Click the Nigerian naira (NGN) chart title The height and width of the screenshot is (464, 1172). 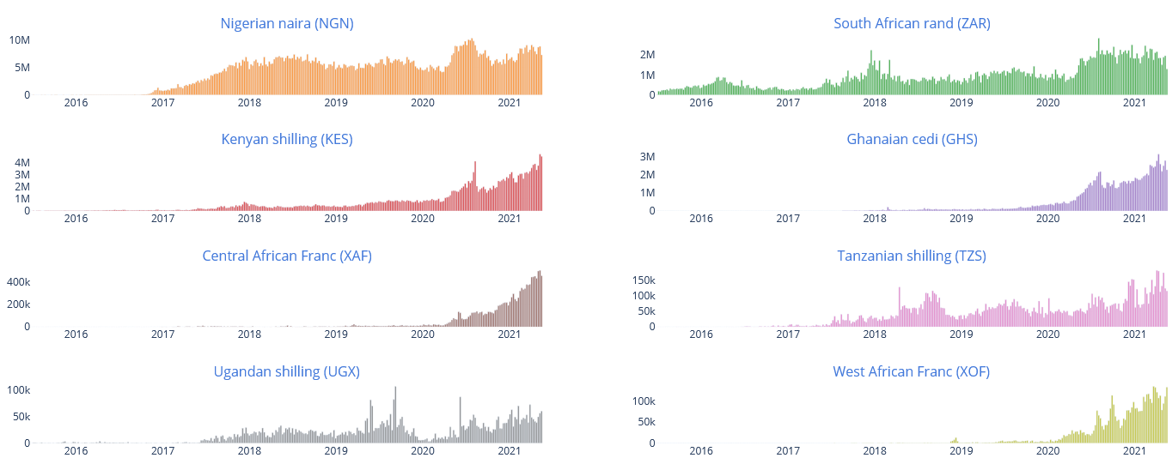click(287, 23)
